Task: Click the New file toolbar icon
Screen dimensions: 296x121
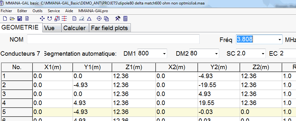Action: click(5, 19)
